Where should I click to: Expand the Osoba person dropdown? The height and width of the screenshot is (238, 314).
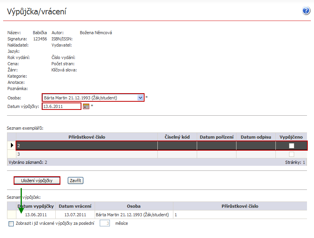[140, 98]
